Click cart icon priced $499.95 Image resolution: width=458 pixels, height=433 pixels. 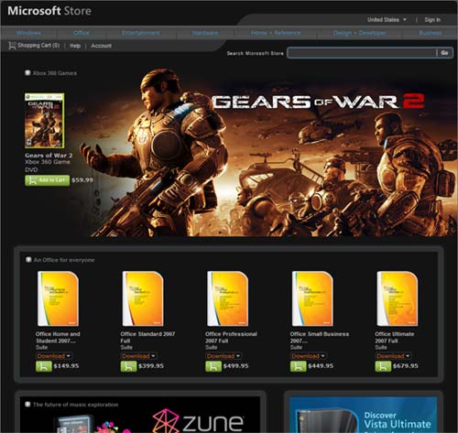pos(213,366)
